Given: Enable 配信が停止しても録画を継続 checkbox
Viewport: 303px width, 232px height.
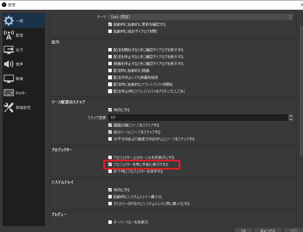Looking at the screenshot, I should [110, 78].
